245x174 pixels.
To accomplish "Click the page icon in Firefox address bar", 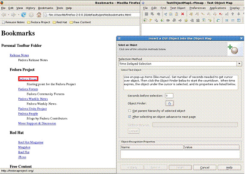I will point(46,15).
